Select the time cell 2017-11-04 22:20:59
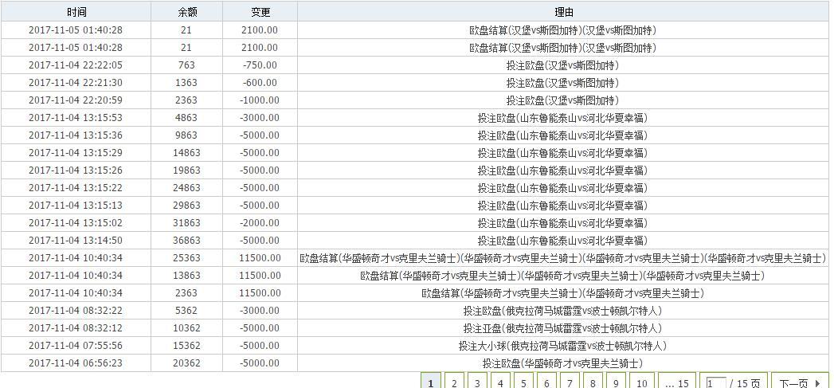Image resolution: width=834 pixels, height=388 pixels. click(76, 100)
